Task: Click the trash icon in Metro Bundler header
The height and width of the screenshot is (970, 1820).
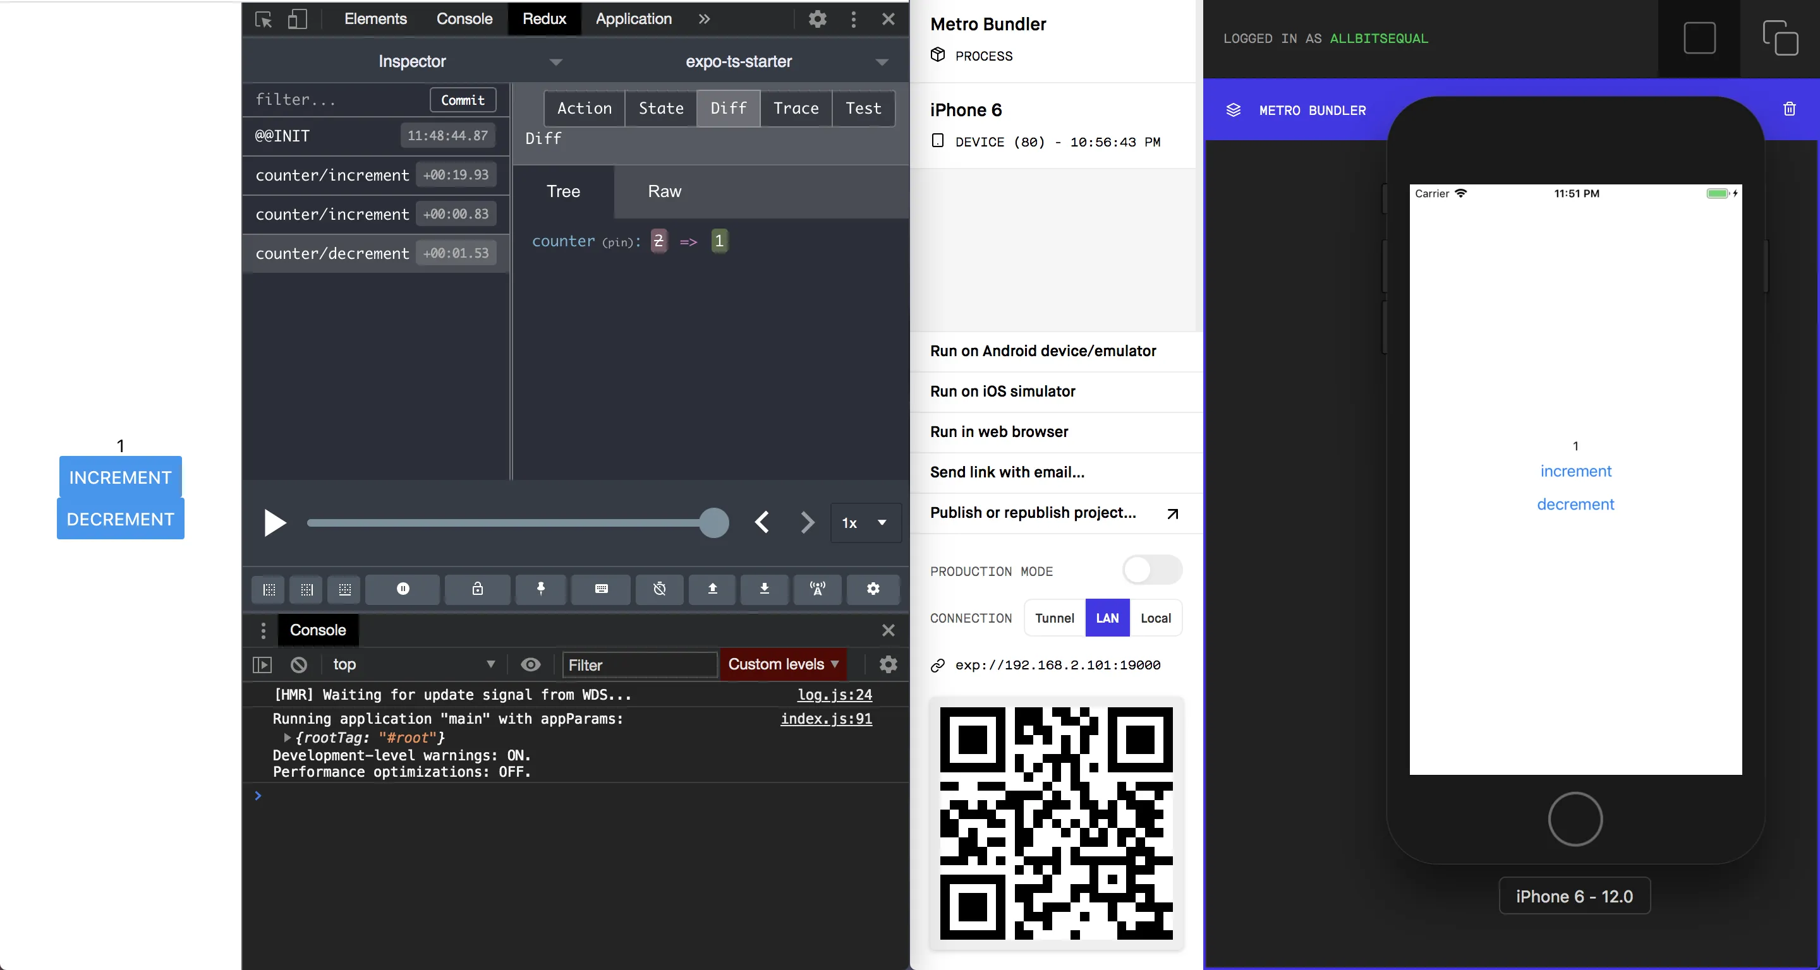Action: point(1790,107)
